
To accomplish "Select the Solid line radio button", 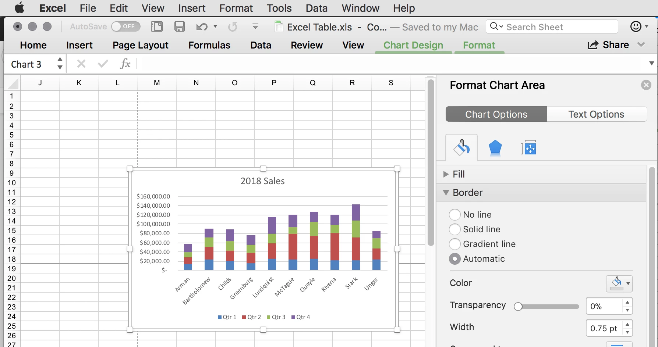I will click(x=455, y=229).
